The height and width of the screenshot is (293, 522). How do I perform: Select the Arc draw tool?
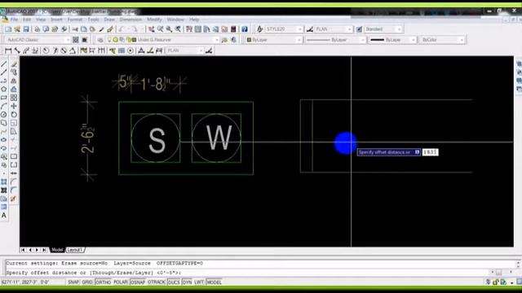pyautogui.click(x=3, y=106)
